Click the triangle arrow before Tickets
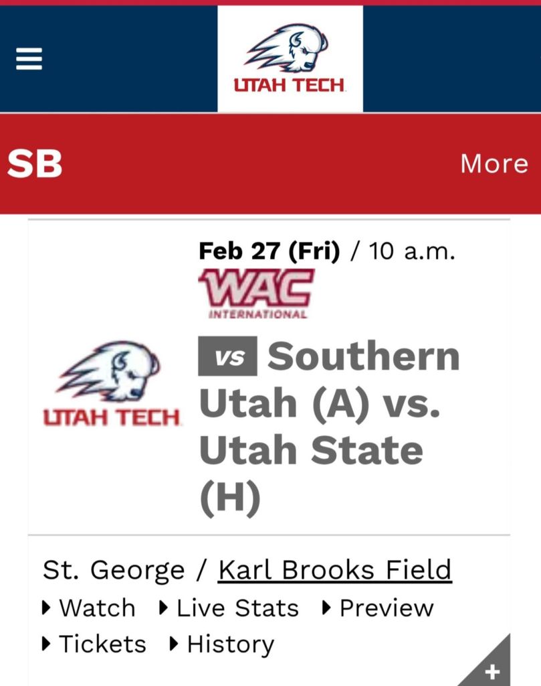The width and height of the screenshot is (541, 686). click(46, 644)
